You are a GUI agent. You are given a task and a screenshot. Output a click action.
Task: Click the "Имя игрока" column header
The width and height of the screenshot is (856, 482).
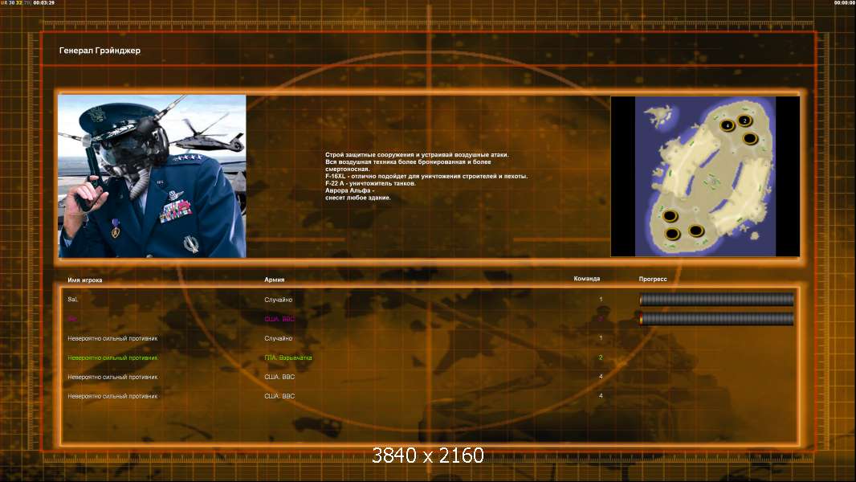click(84, 280)
